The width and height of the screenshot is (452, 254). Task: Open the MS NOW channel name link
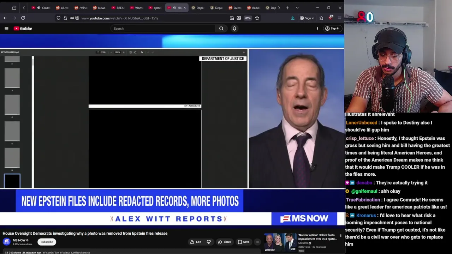[x=19, y=240]
